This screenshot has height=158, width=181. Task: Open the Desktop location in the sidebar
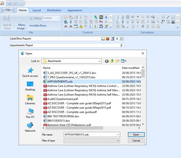pyautogui.click(x=30, y=86)
